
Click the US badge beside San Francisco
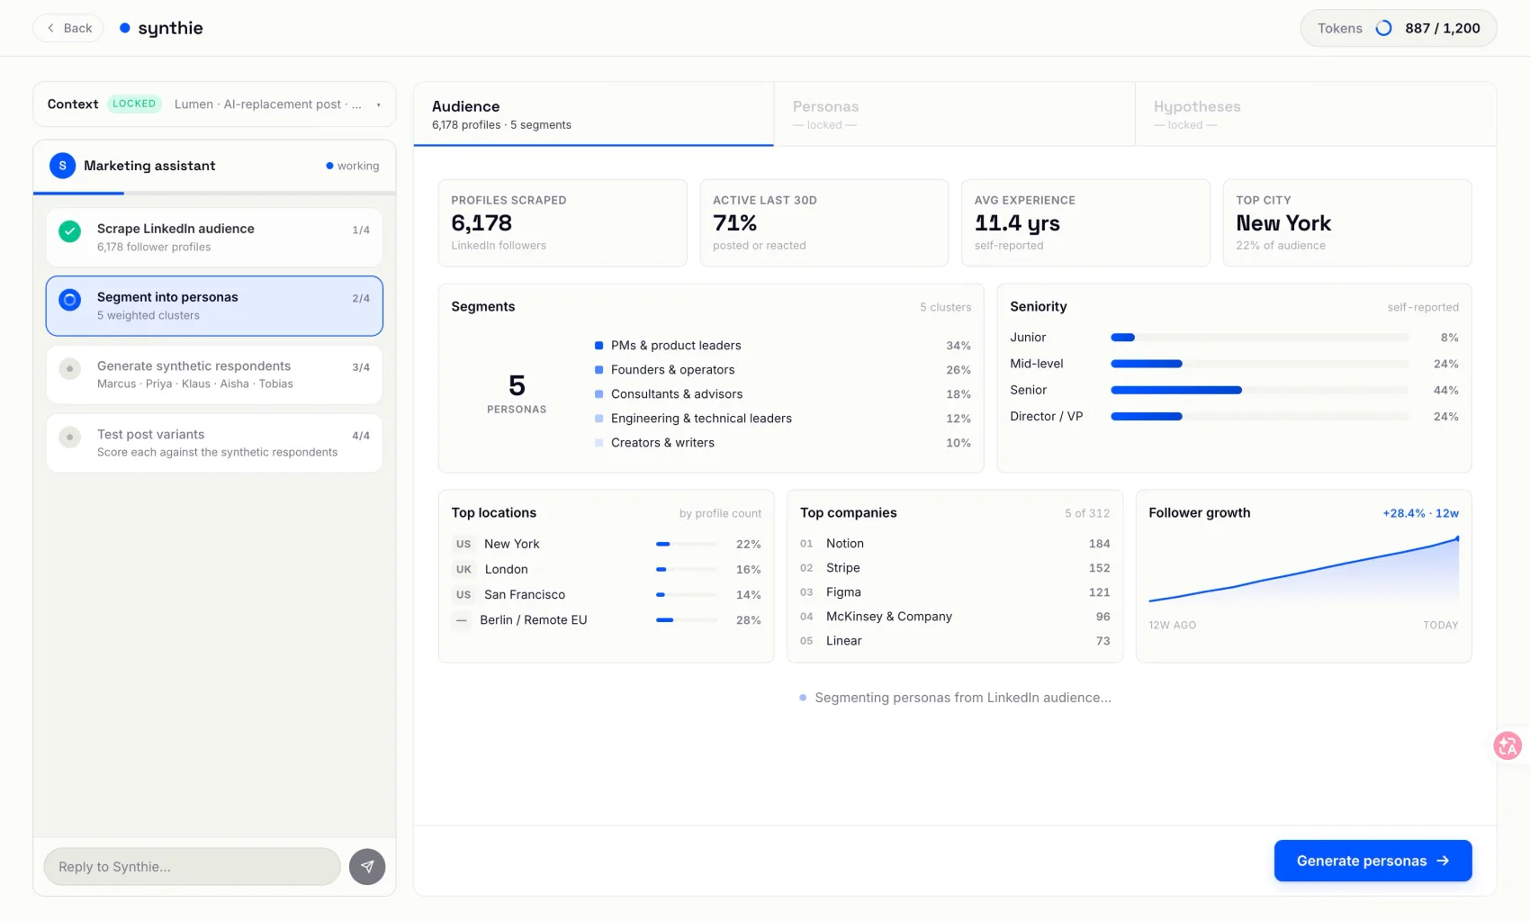[463, 594]
